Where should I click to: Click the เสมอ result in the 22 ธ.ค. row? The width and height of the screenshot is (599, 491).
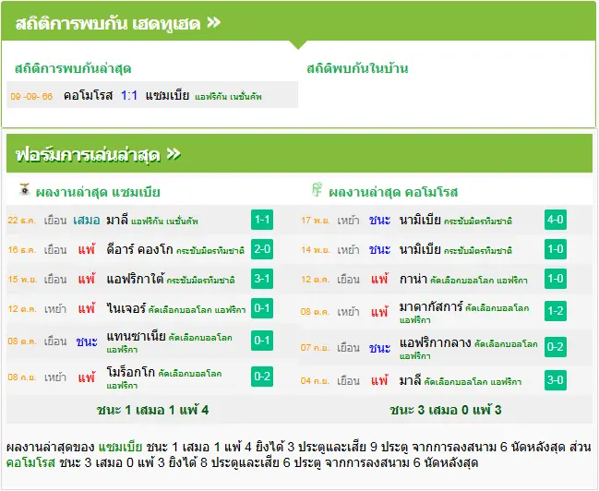point(87,220)
